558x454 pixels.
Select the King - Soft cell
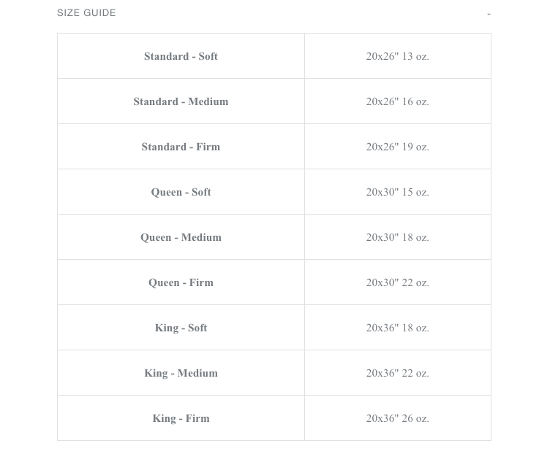click(x=181, y=328)
